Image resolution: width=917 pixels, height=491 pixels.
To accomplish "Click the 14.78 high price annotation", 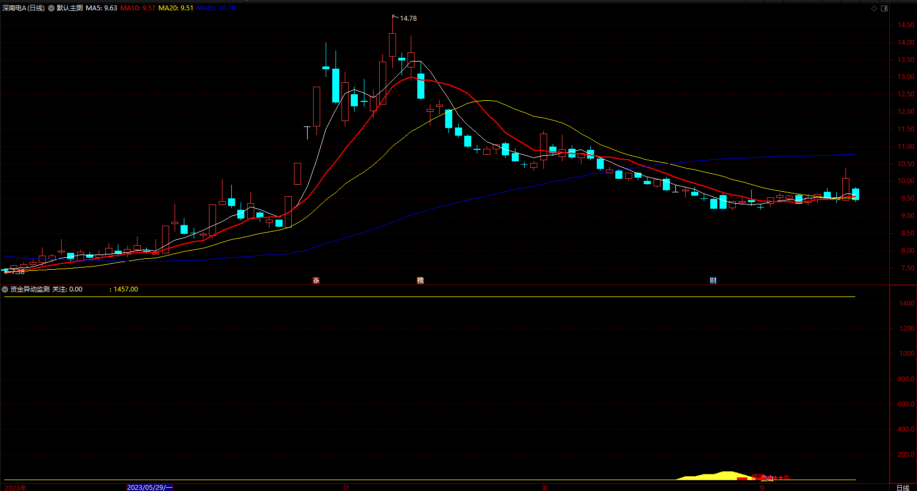I will pos(408,19).
